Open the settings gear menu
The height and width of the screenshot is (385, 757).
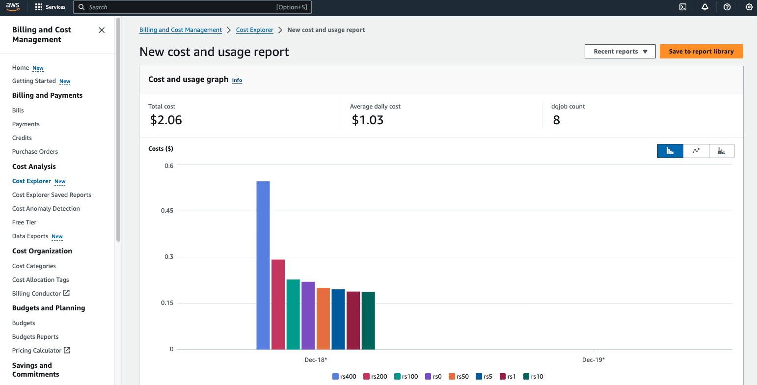[x=749, y=7]
